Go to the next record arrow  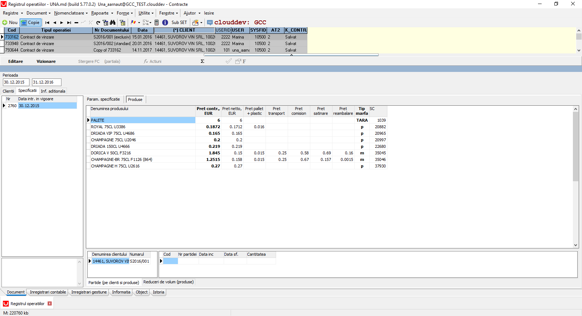62,23
